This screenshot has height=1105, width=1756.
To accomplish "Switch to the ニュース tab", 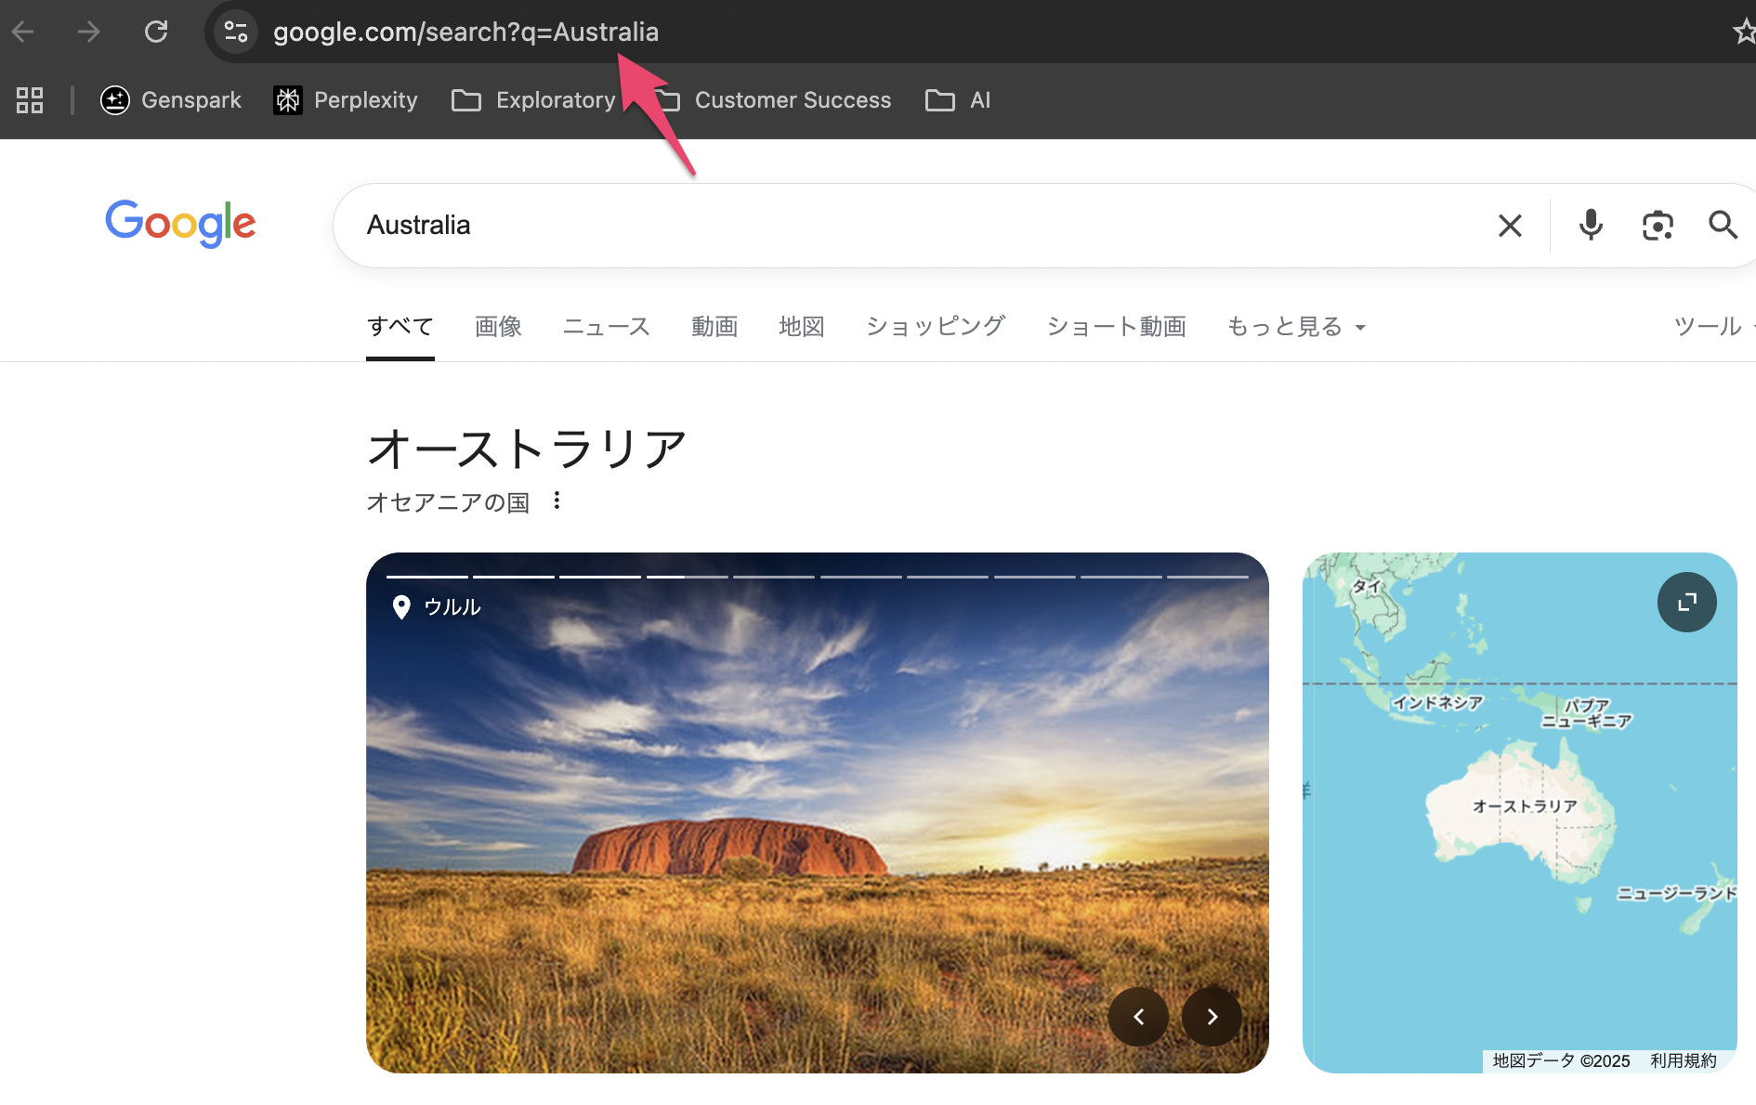I will coord(607,327).
